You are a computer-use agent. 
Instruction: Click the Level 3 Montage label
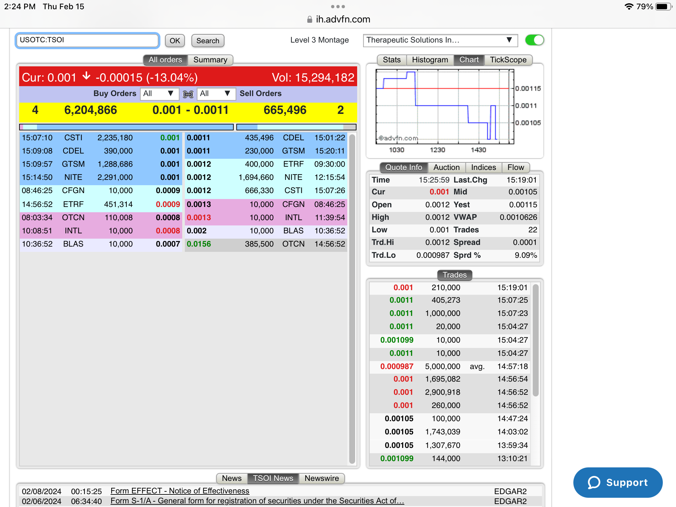point(320,40)
